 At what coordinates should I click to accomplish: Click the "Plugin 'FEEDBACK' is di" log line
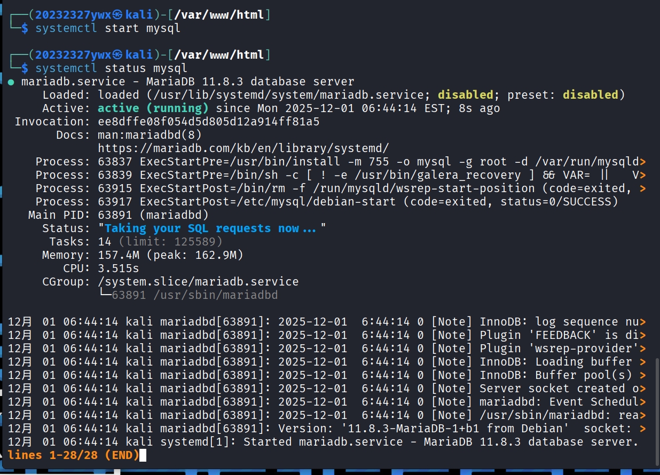(327, 335)
